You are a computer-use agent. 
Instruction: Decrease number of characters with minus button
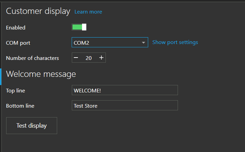coord(76,58)
